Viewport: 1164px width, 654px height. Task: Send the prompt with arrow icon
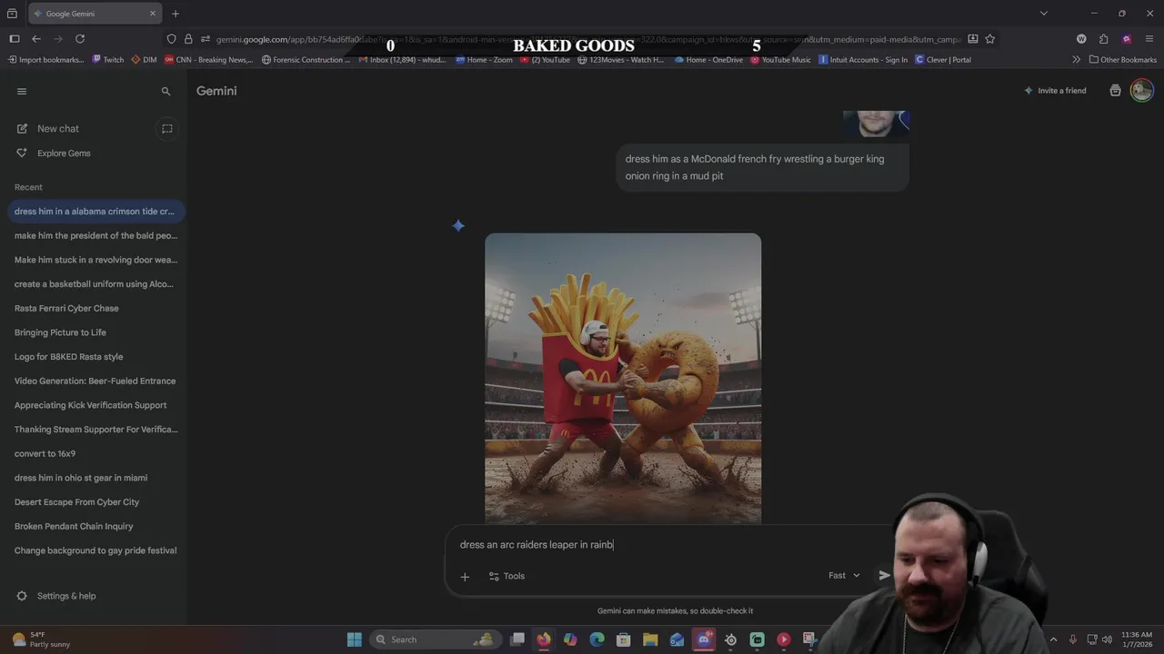[x=884, y=576]
